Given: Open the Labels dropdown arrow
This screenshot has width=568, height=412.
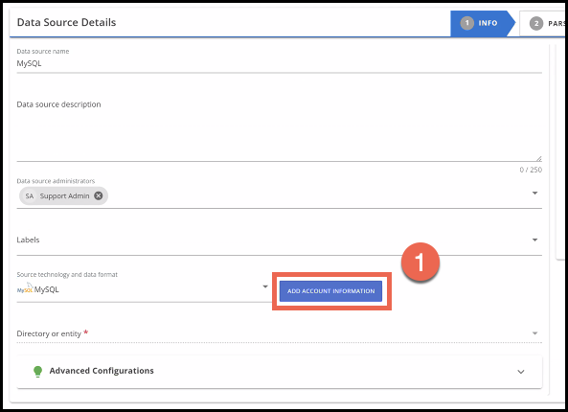Looking at the screenshot, I should point(534,240).
